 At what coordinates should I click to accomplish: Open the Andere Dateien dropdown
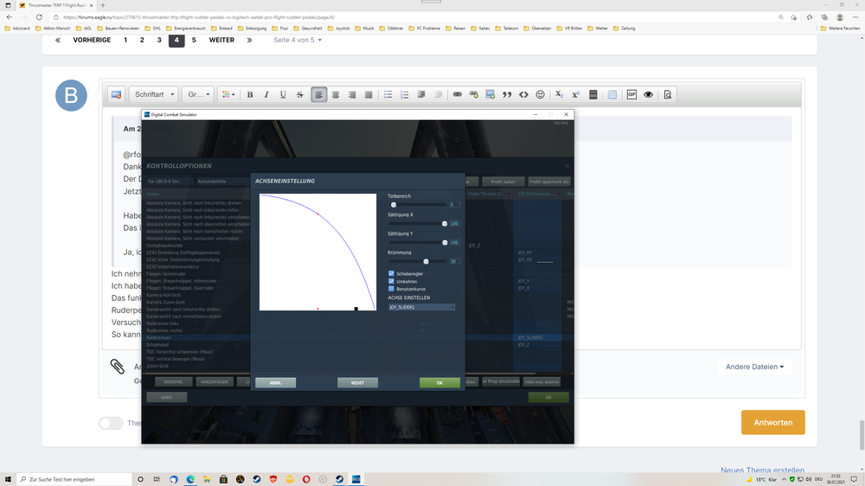click(754, 367)
